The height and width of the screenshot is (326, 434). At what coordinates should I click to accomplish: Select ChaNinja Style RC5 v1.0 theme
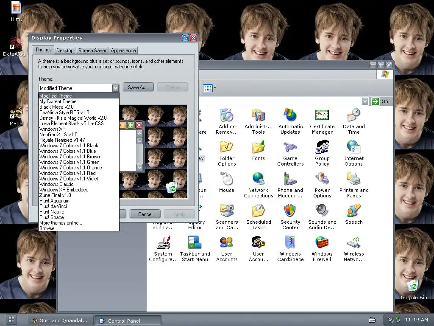click(x=78, y=112)
